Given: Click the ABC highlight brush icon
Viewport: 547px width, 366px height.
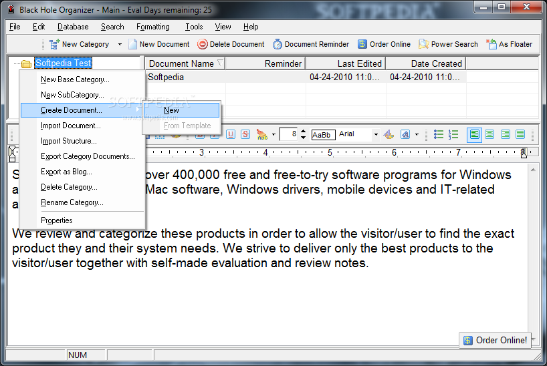Looking at the screenshot, I should [x=261, y=134].
